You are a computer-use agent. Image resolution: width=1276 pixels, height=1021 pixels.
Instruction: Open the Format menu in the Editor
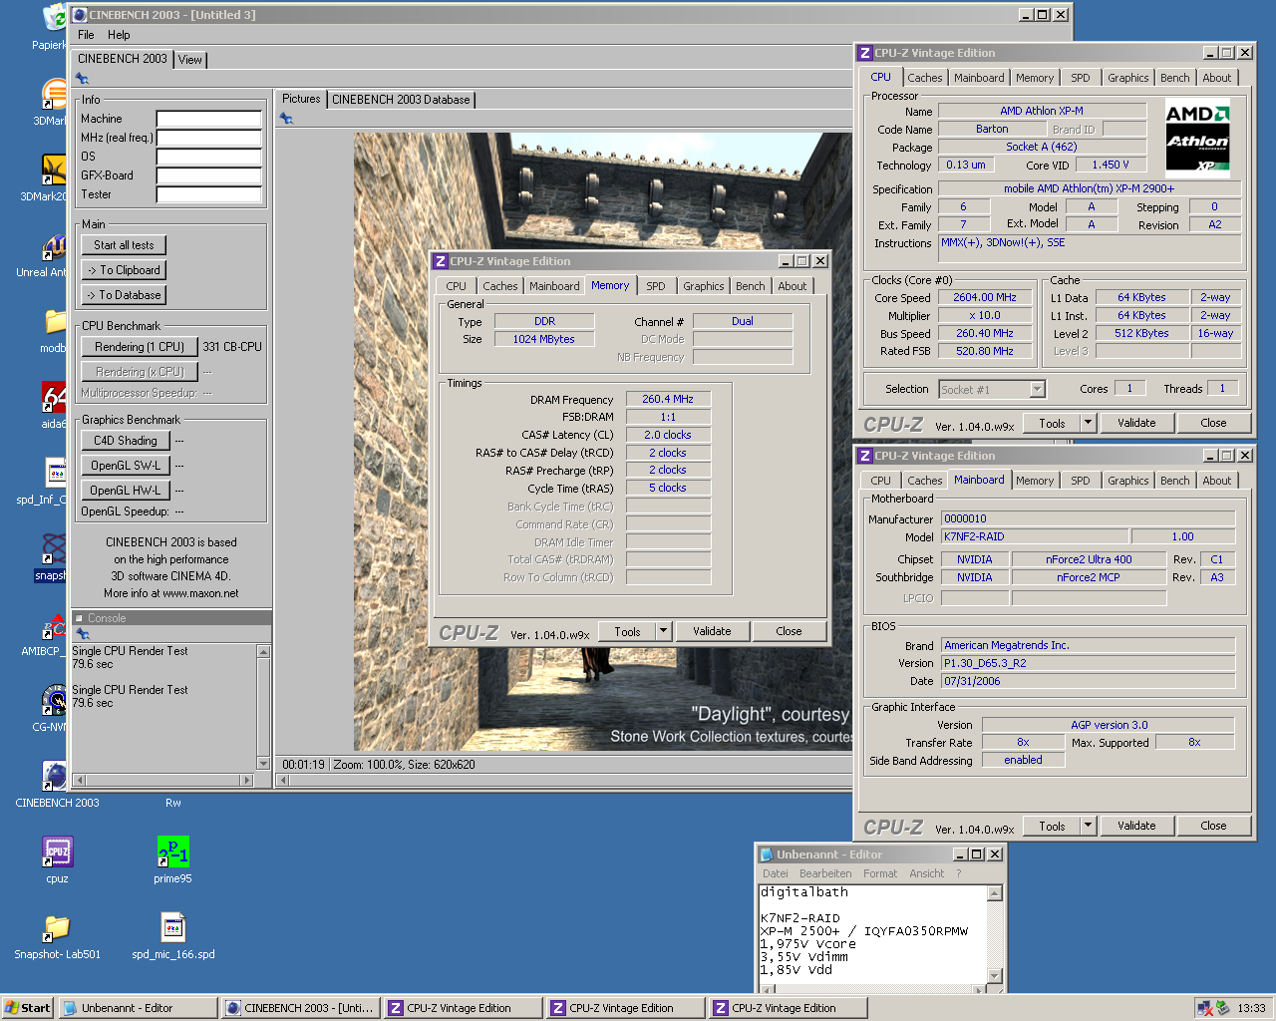(880, 873)
